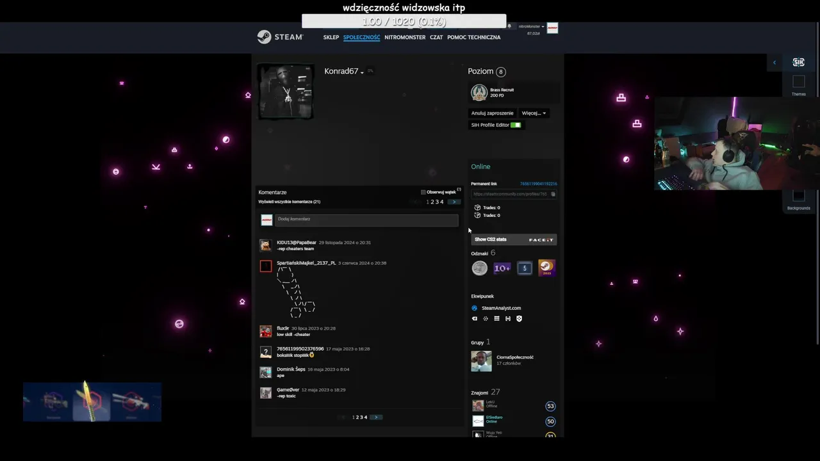This screenshot has width=820, height=461.
Task: Open Lekri friend entry
Action: click(514, 406)
